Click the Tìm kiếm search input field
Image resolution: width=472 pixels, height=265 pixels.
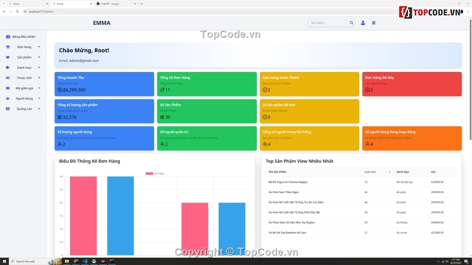(328, 23)
